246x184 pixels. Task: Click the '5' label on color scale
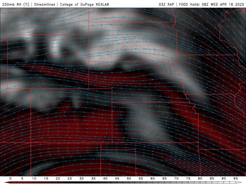(22, 178)
